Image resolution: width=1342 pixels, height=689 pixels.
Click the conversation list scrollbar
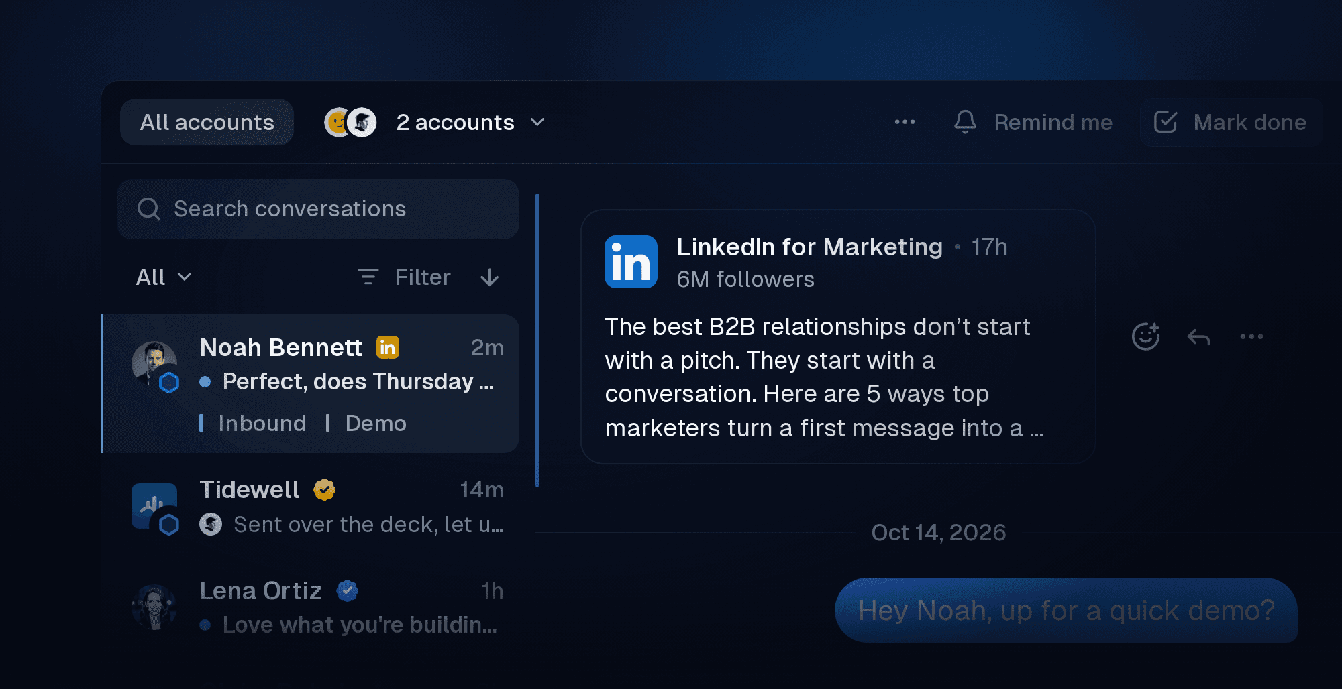pos(537,340)
